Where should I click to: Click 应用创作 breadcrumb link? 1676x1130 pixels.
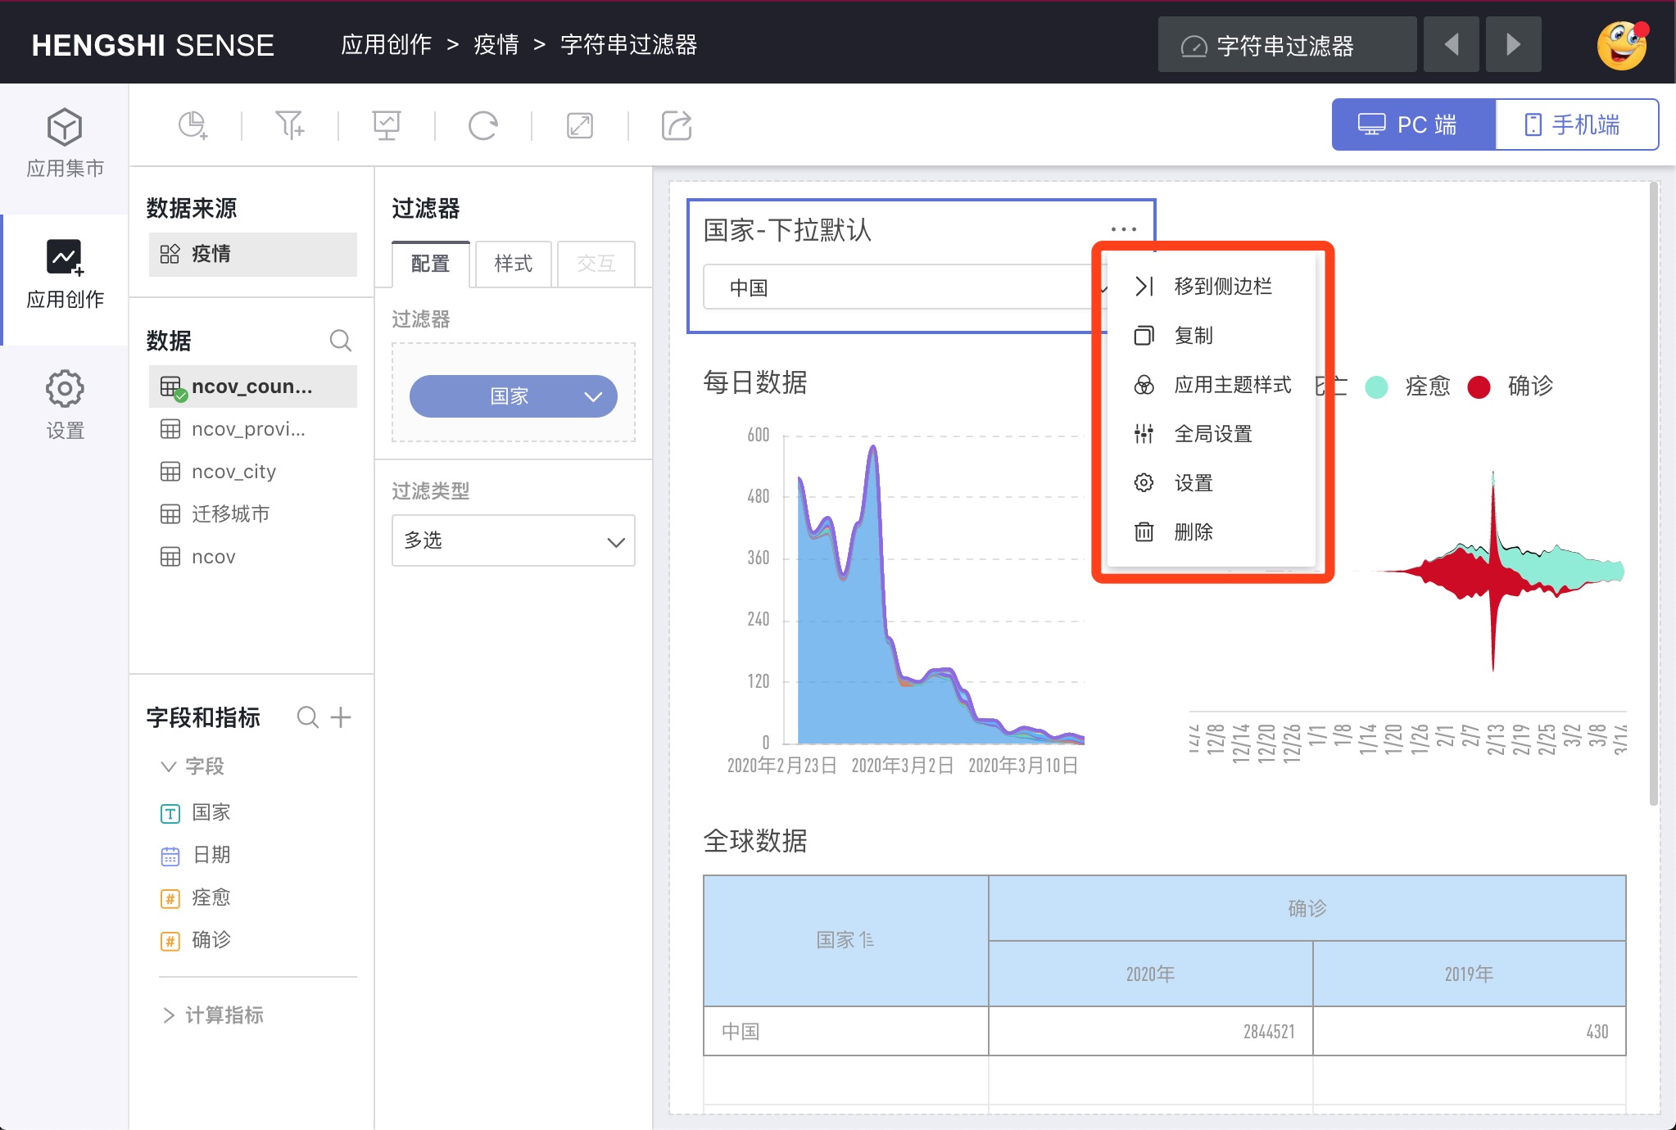[x=387, y=44]
